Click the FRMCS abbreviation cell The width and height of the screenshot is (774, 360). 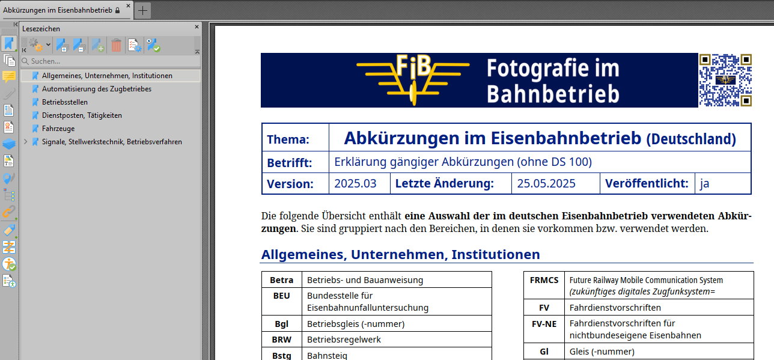click(x=544, y=285)
